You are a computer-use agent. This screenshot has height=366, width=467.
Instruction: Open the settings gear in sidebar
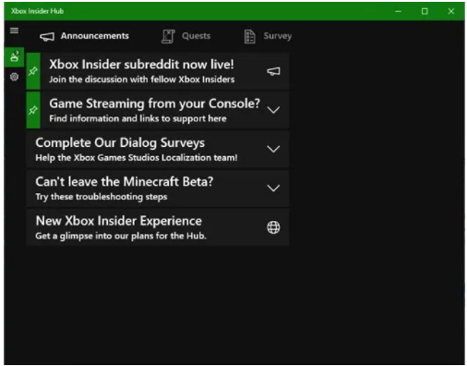[x=14, y=77]
